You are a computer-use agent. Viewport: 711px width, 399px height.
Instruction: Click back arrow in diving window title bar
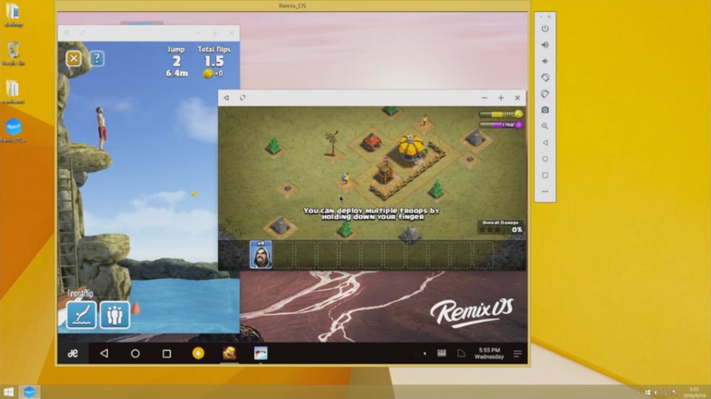(66, 33)
